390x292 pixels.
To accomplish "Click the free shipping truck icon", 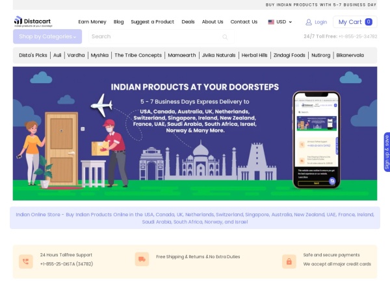I will 142,260.
